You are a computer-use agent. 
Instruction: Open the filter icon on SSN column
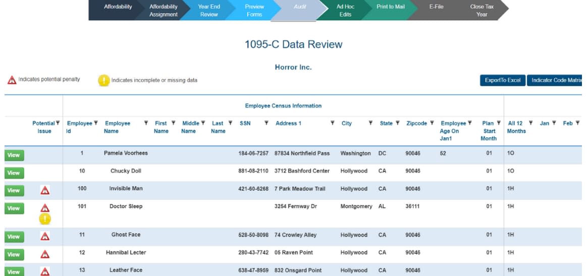[x=266, y=123]
